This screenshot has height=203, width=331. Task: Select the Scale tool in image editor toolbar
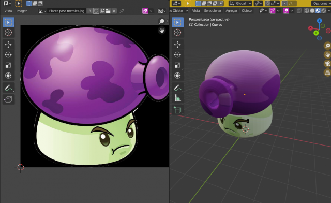[x=8, y=65]
